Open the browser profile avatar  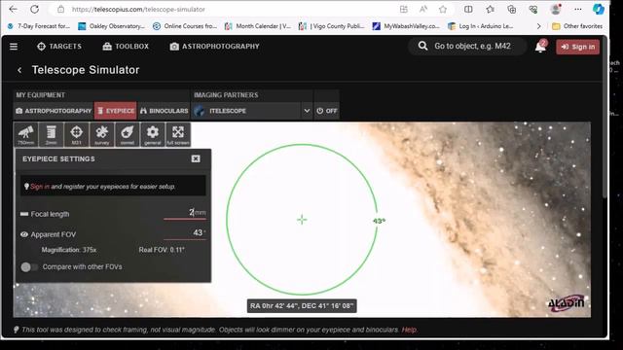pyautogui.click(x=556, y=9)
